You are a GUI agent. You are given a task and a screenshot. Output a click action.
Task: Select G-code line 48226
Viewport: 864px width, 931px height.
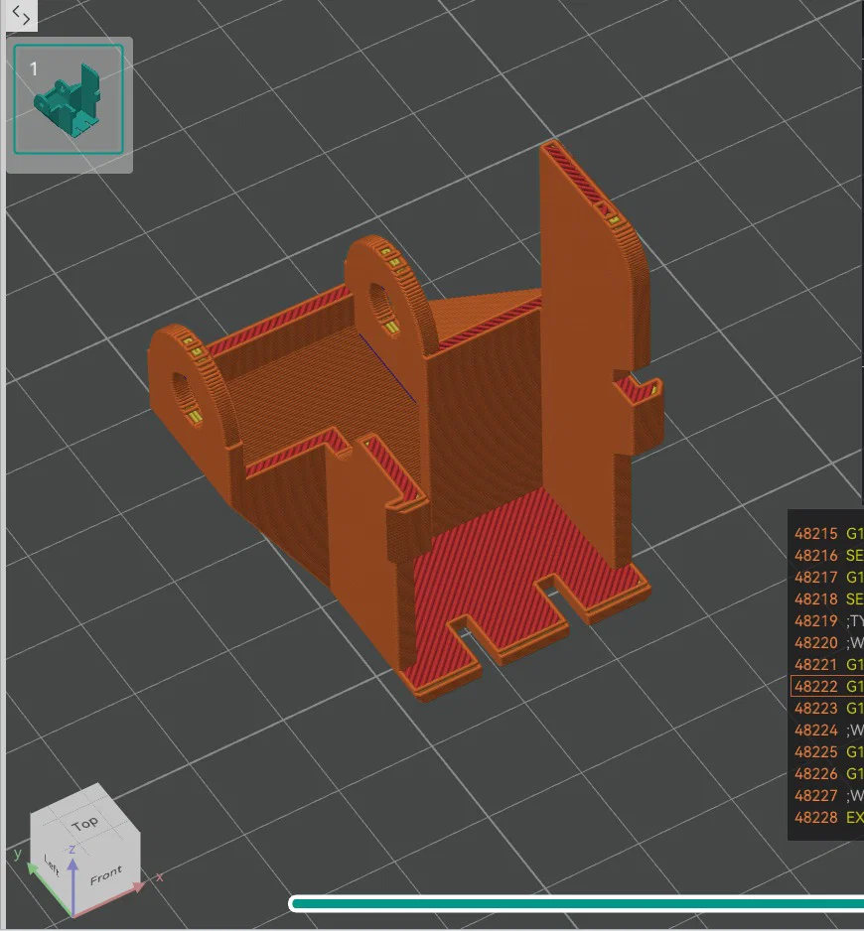click(x=826, y=773)
